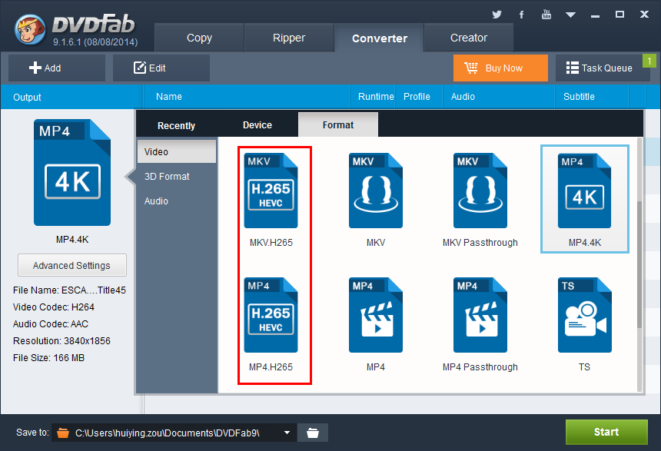Click the DVDFab monkey logo
This screenshot has height=451, width=661.
[30, 29]
